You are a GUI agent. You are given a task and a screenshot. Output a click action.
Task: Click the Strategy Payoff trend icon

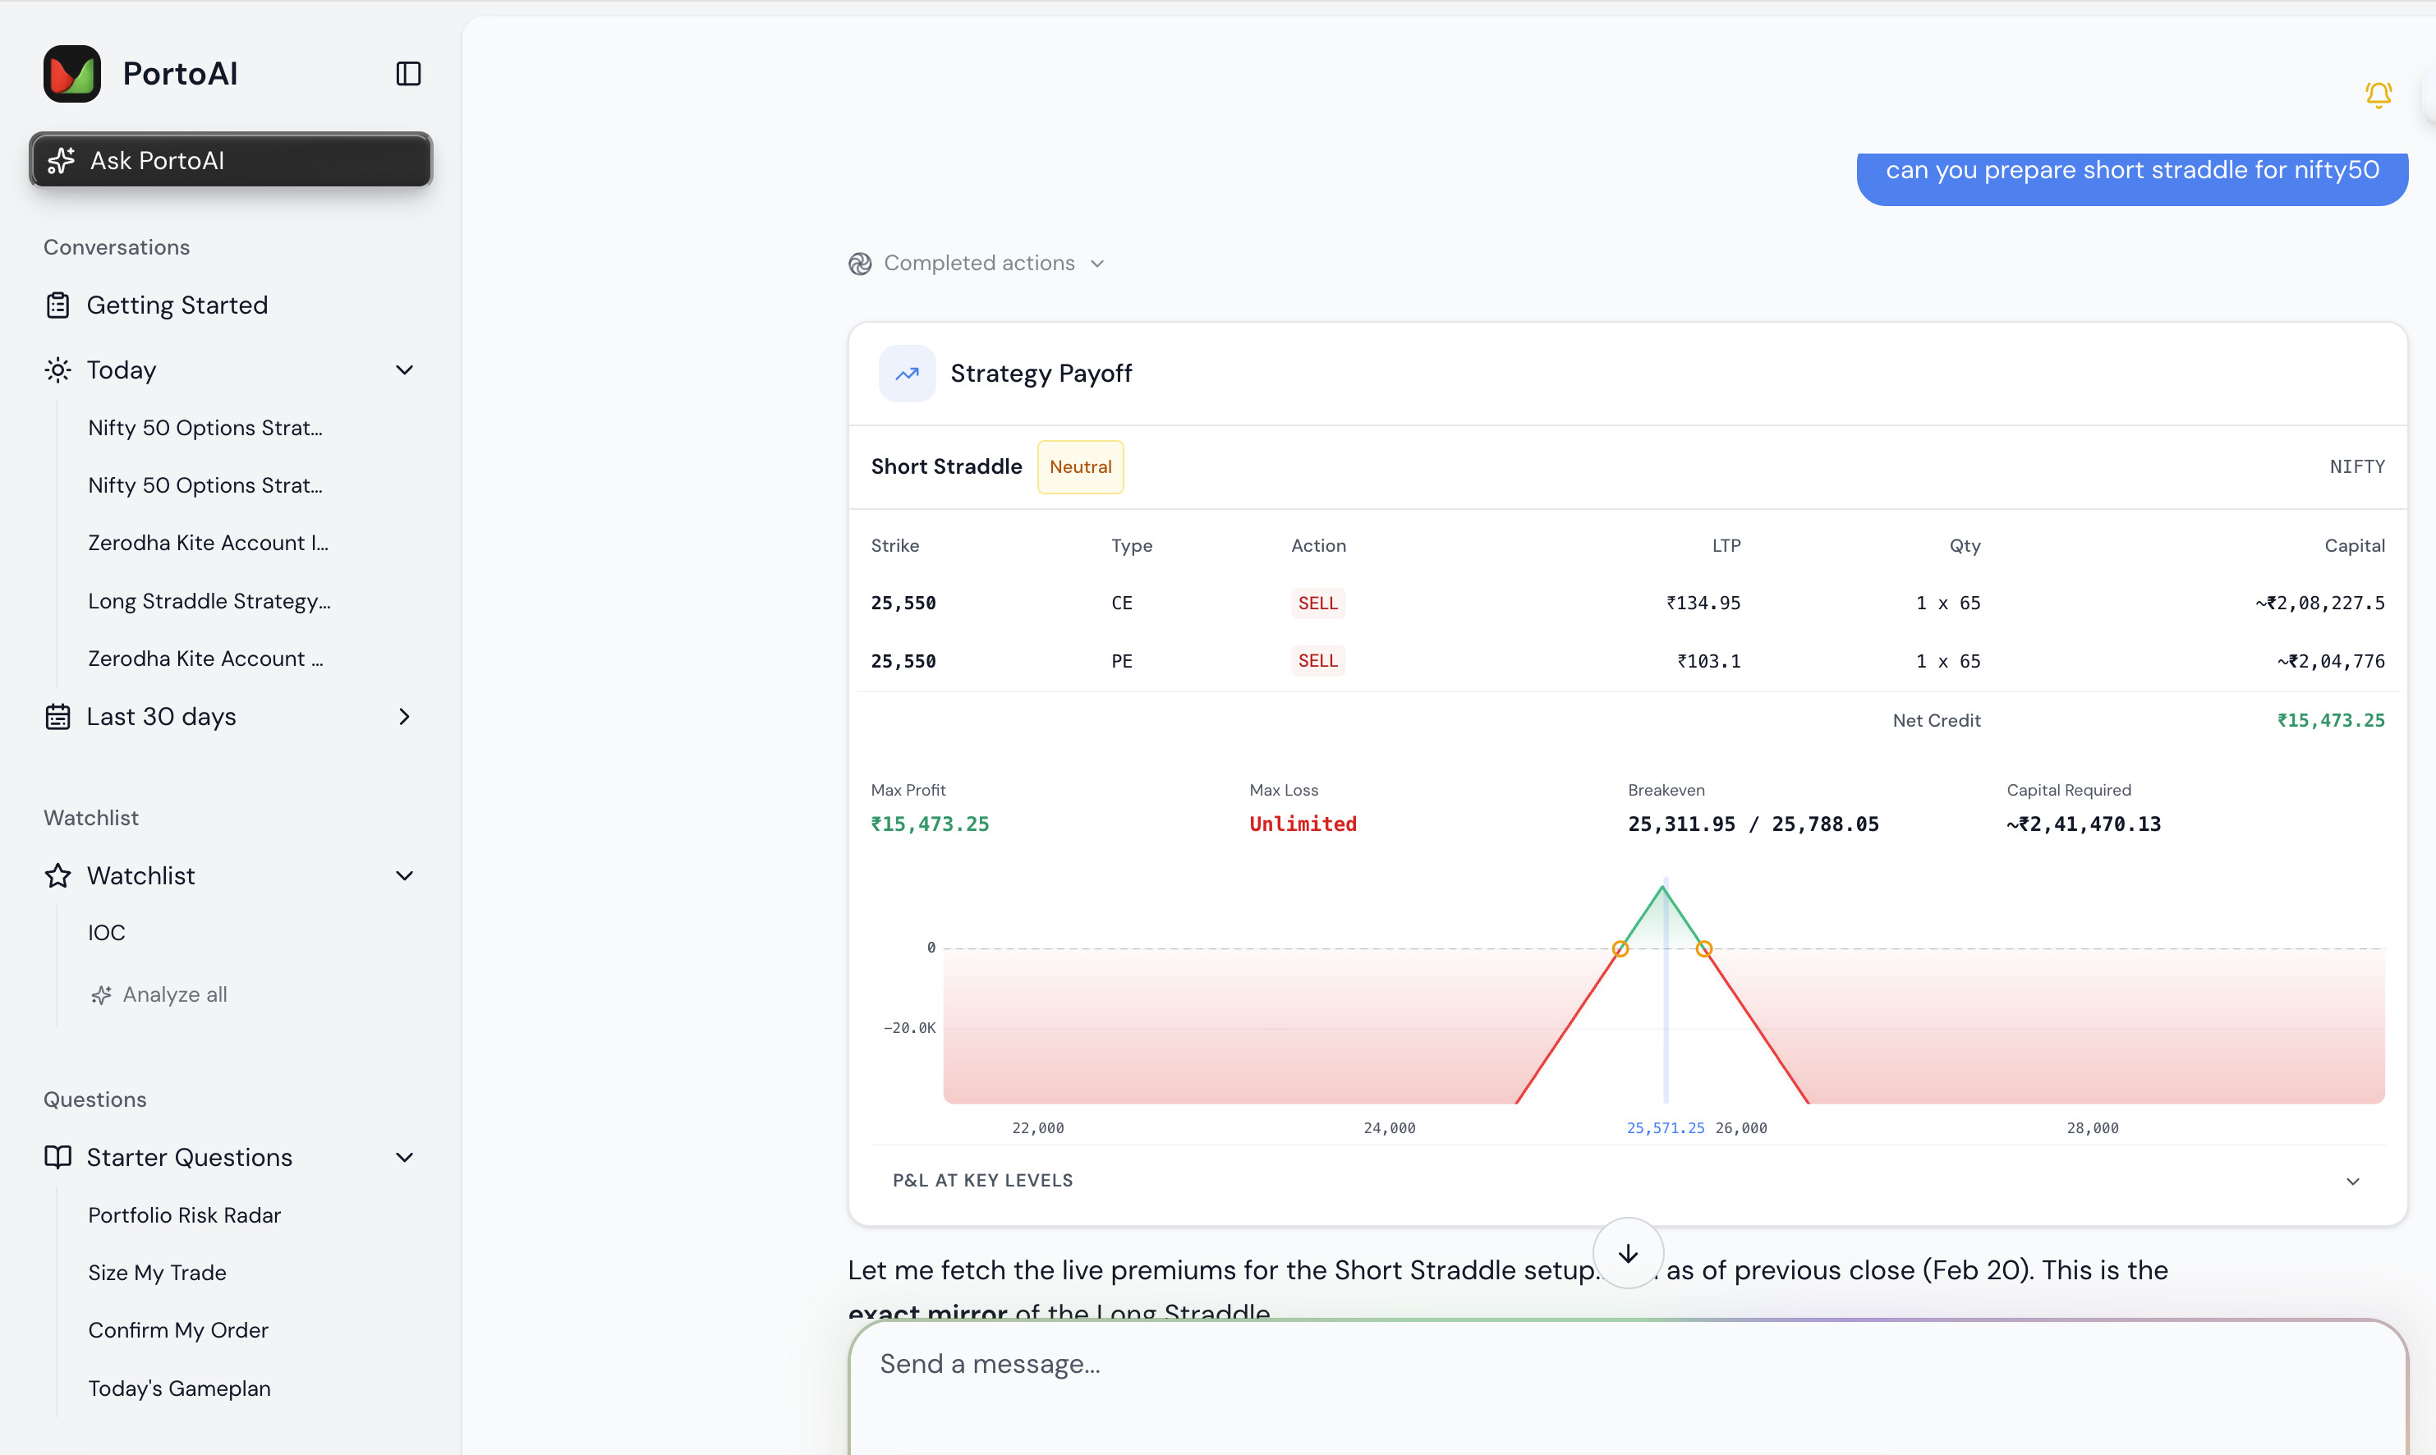(x=907, y=374)
